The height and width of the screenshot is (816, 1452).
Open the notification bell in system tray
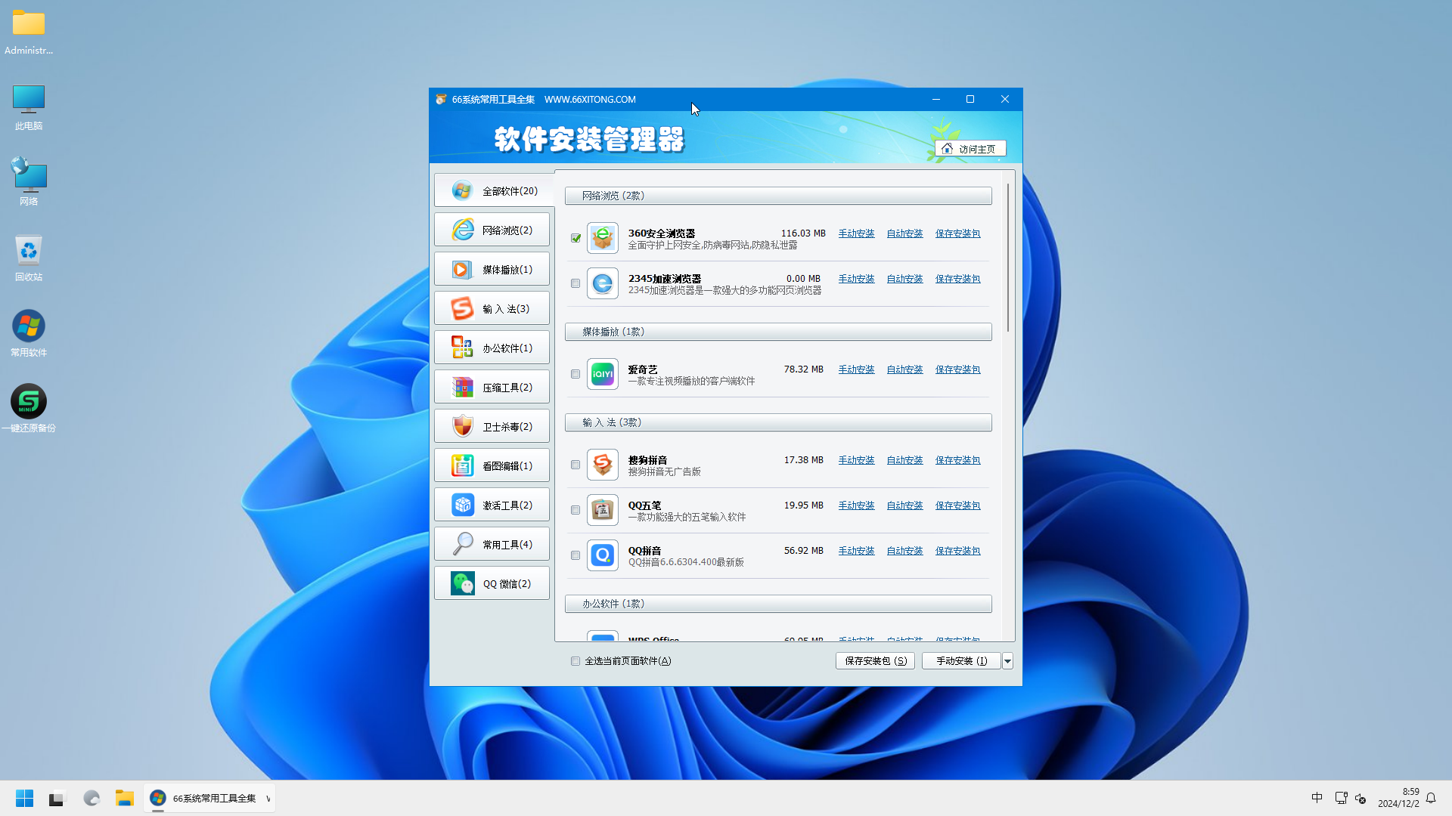coord(1431,798)
